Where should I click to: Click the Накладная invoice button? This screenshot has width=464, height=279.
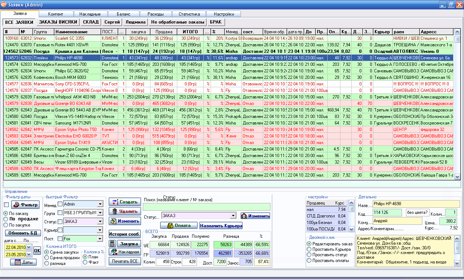(125, 252)
